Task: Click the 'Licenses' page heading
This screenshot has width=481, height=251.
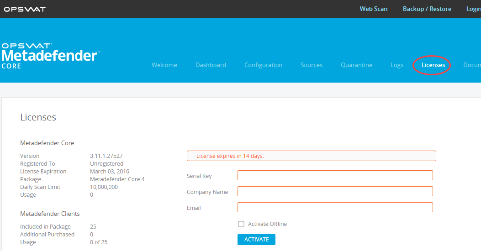Action: (38, 117)
